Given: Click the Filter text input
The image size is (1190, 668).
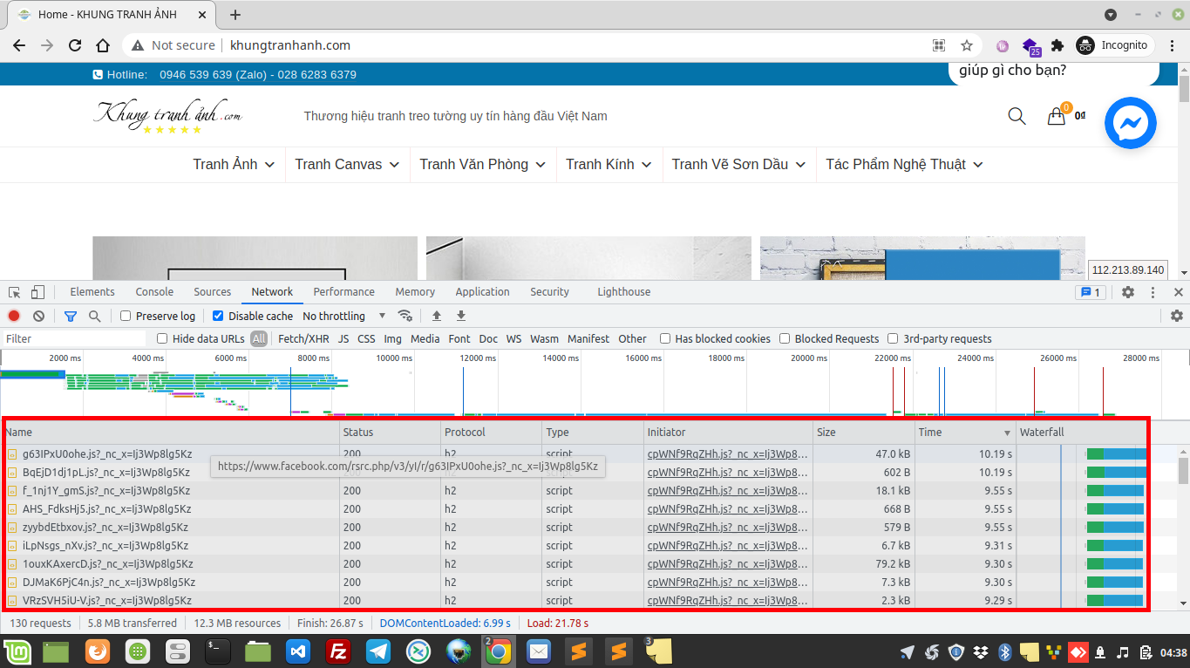Looking at the screenshot, I should 74,338.
